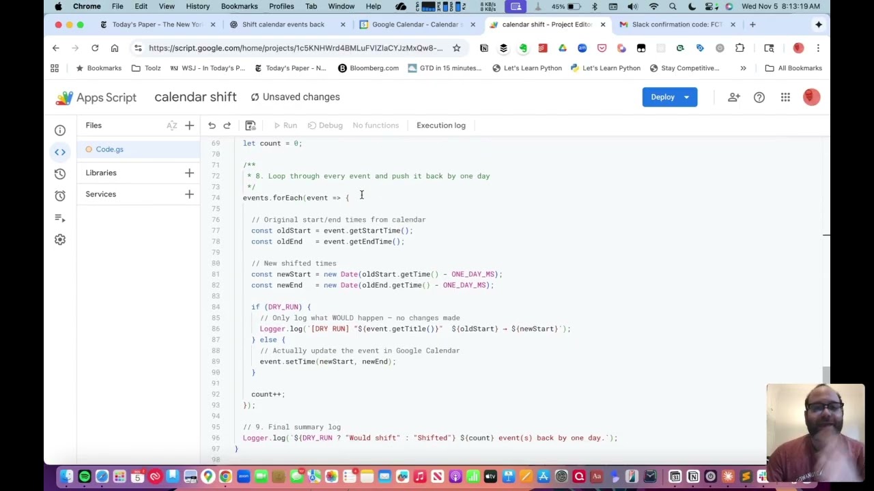This screenshot has width=874, height=491.
Task: Open the Chrome File menu
Action: (117, 6)
